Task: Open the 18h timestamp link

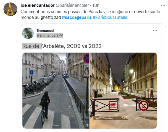Action: pos(96,5)
